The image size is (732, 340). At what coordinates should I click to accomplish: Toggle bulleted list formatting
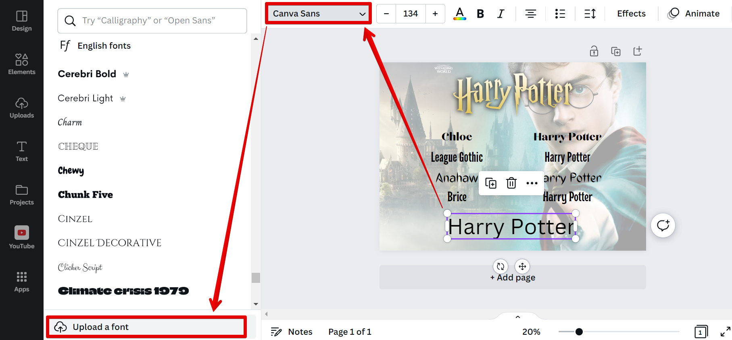click(560, 14)
